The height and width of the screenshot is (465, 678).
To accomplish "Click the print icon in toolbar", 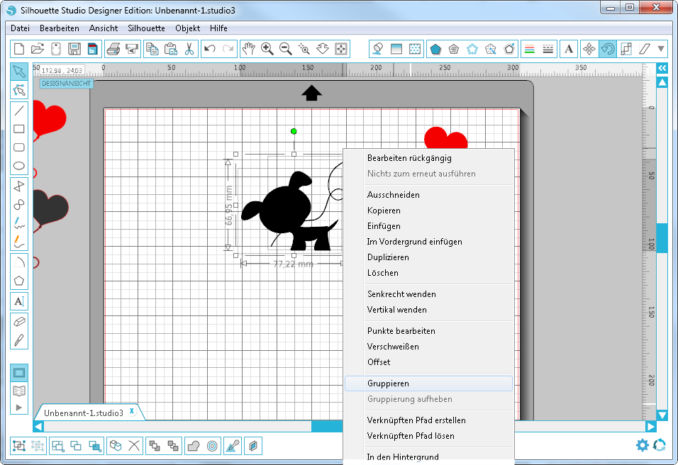I will [113, 49].
